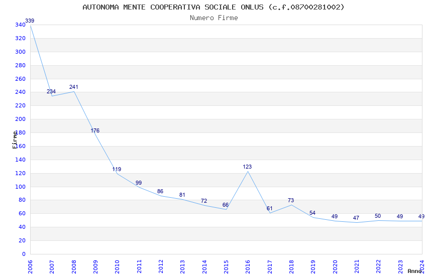Click the y-axis value 220
The width and height of the screenshot is (427, 276).
click(x=21, y=106)
